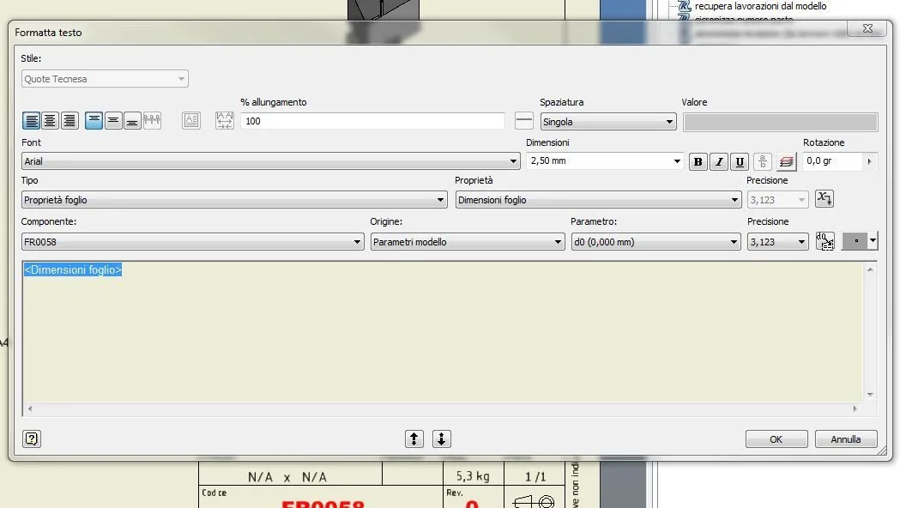Click the add text property X icon
This screenshot has width=900, height=508.
click(x=824, y=198)
